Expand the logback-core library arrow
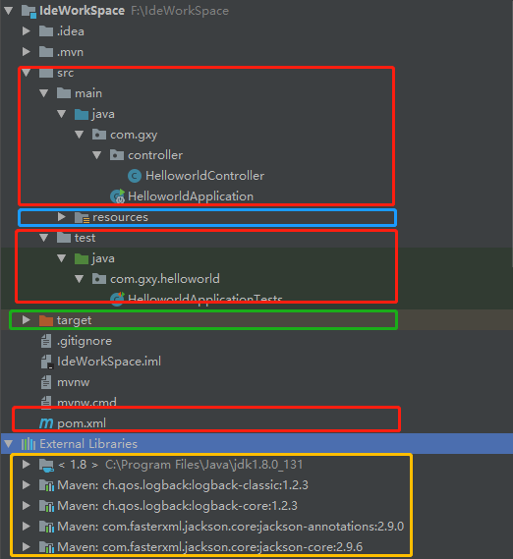513x559 pixels. (26, 506)
